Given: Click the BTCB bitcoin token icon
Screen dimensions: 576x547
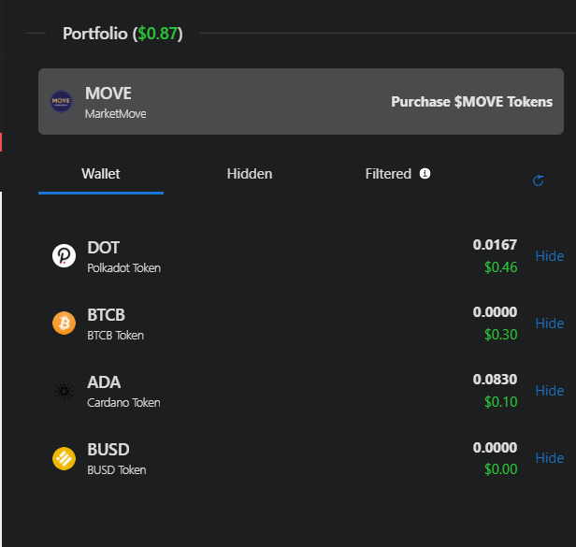Looking at the screenshot, I should (64, 323).
